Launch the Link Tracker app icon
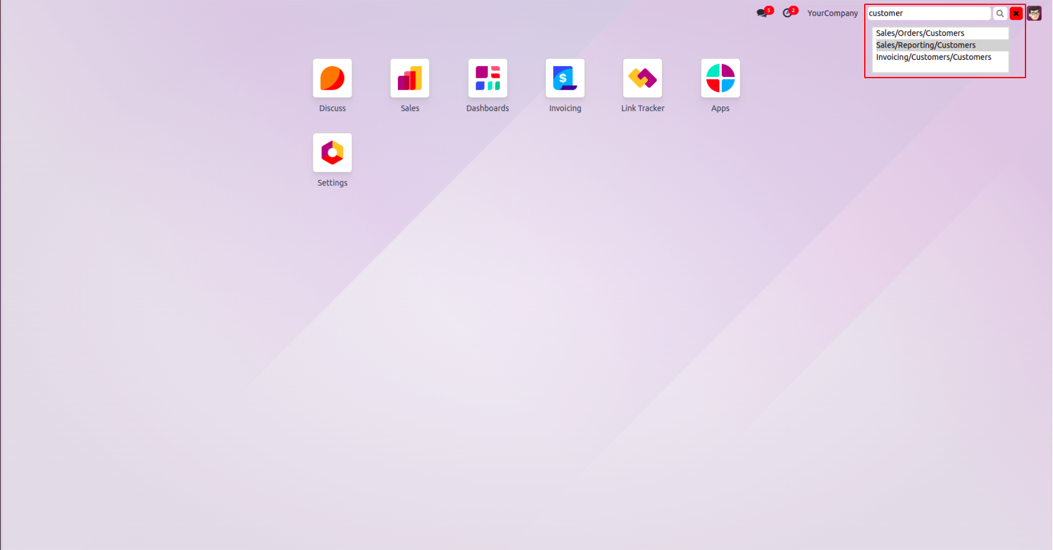The image size is (1053, 550). pyautogui.click(x=642, y=78)
